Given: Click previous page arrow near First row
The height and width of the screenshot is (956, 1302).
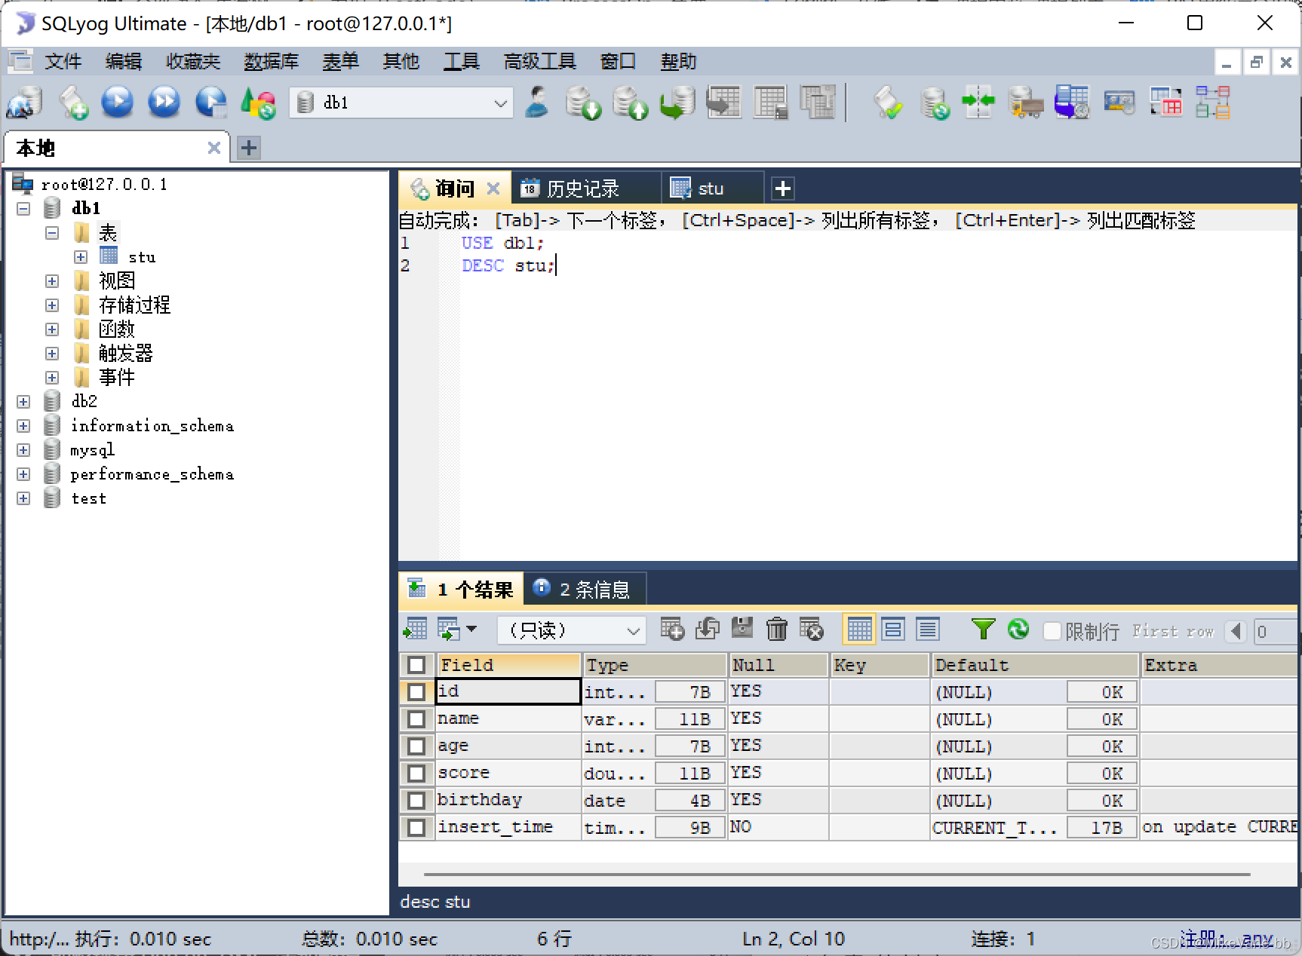Looking at the screenshot, I should tap(1236, 630).
